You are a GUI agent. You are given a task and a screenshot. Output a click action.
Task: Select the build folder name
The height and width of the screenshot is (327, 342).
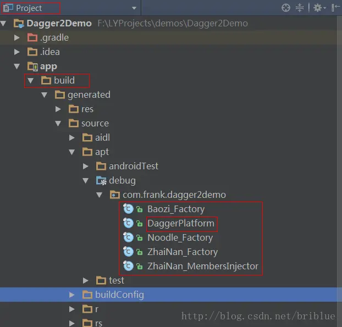point(64,80)
